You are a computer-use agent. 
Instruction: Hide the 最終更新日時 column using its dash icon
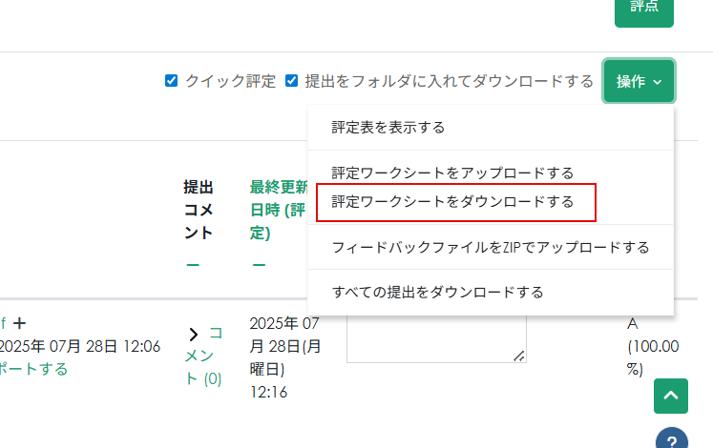(x=260, y=264)
